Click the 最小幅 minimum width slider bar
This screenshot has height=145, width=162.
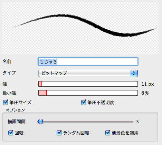click(x=88, y=93)
